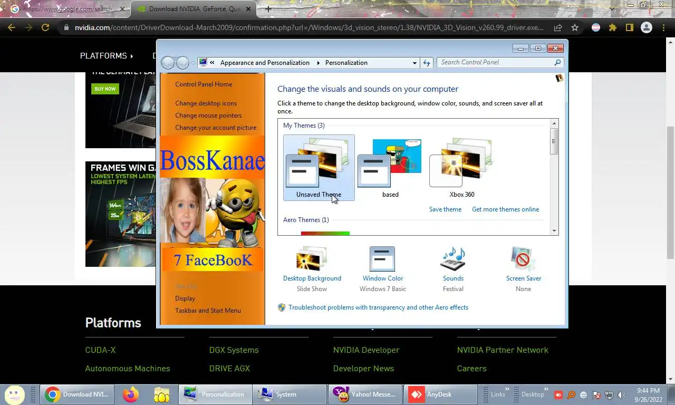Expand the address bar history dropdown arrow
Image resolution: width=675 pixels, height=405 pixels.
tap(415, 63)
